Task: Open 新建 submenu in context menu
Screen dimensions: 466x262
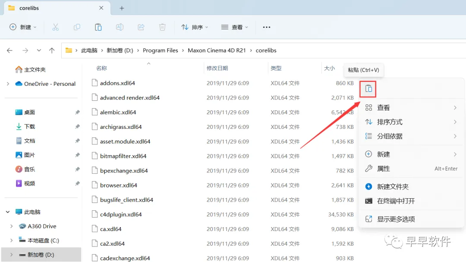Action: 411,154
